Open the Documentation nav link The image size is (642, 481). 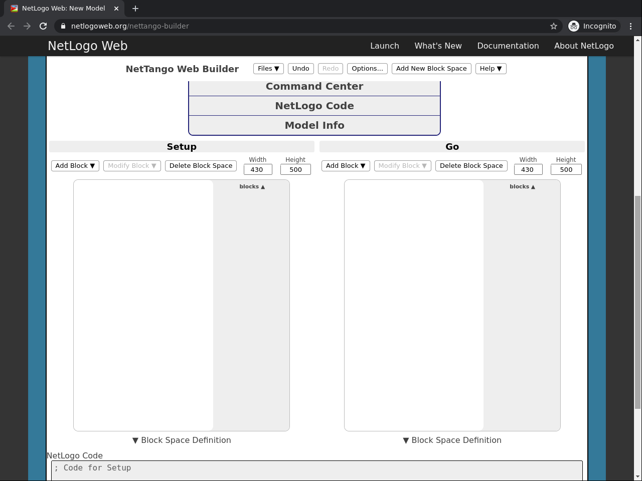tap(508, 46)
